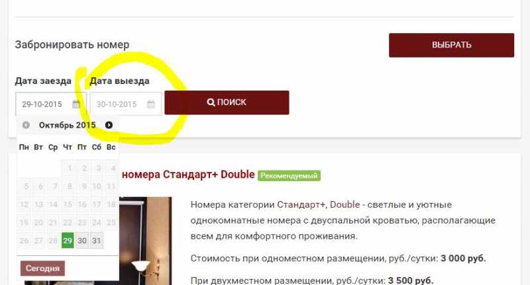Open the room photo thumbnail
Screen dimensions: 530x285
pyautogui.click(x=145, y=241)
